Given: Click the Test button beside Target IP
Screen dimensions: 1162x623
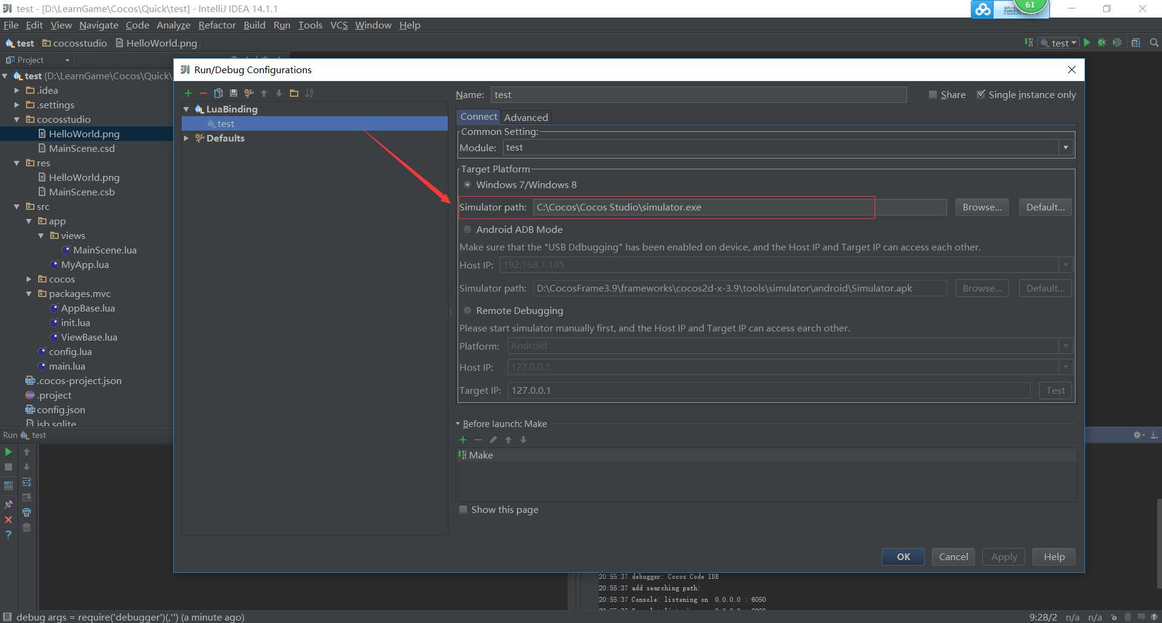Looking at the screenshot, I should [1055, 390].
